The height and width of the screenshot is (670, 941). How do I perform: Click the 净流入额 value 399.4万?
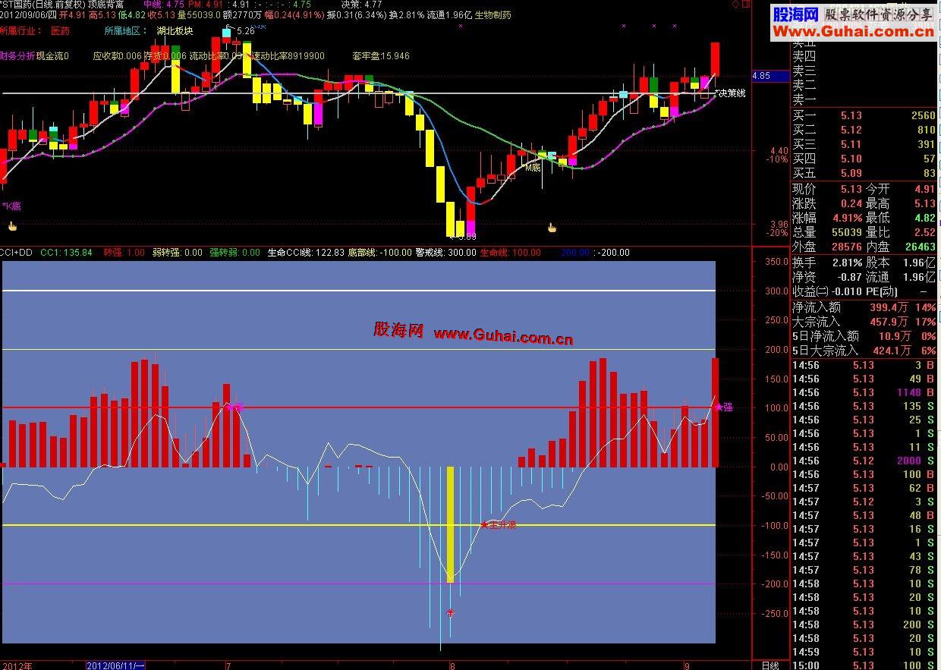[x=889, y=307]
